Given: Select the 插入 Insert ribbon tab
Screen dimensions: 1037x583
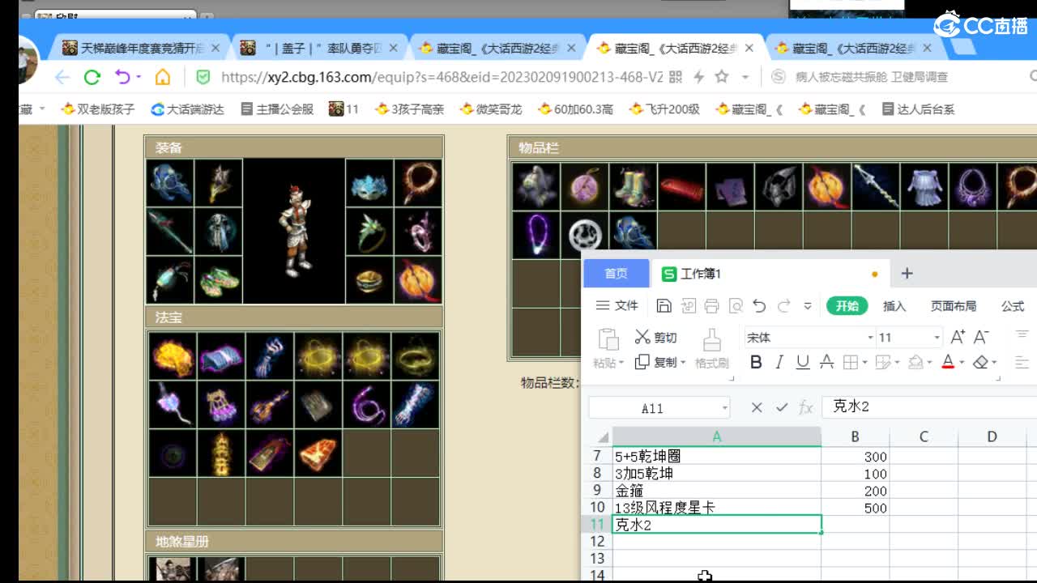Looking at the screenshot, I should [x=894, y=306].
